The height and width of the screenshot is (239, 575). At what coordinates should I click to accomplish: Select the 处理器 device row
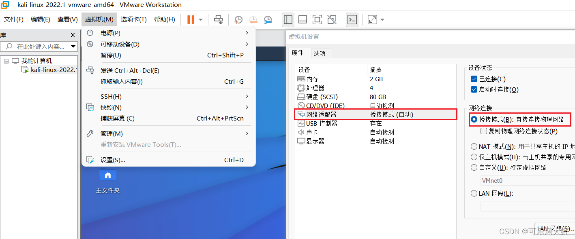click(x=377, y=88)
